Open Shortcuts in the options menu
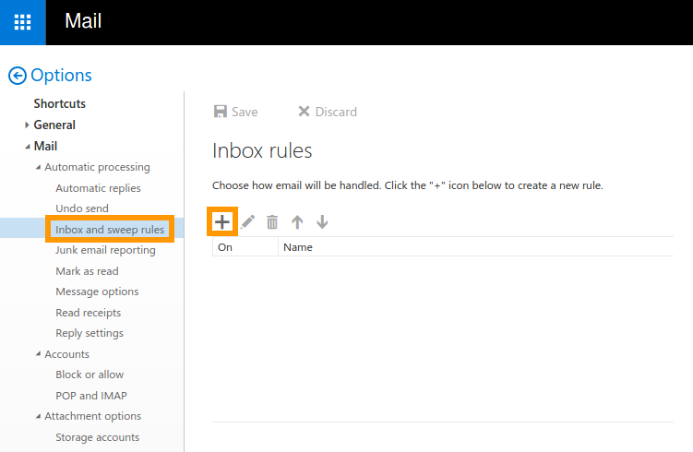 click(x=59, y=104)
